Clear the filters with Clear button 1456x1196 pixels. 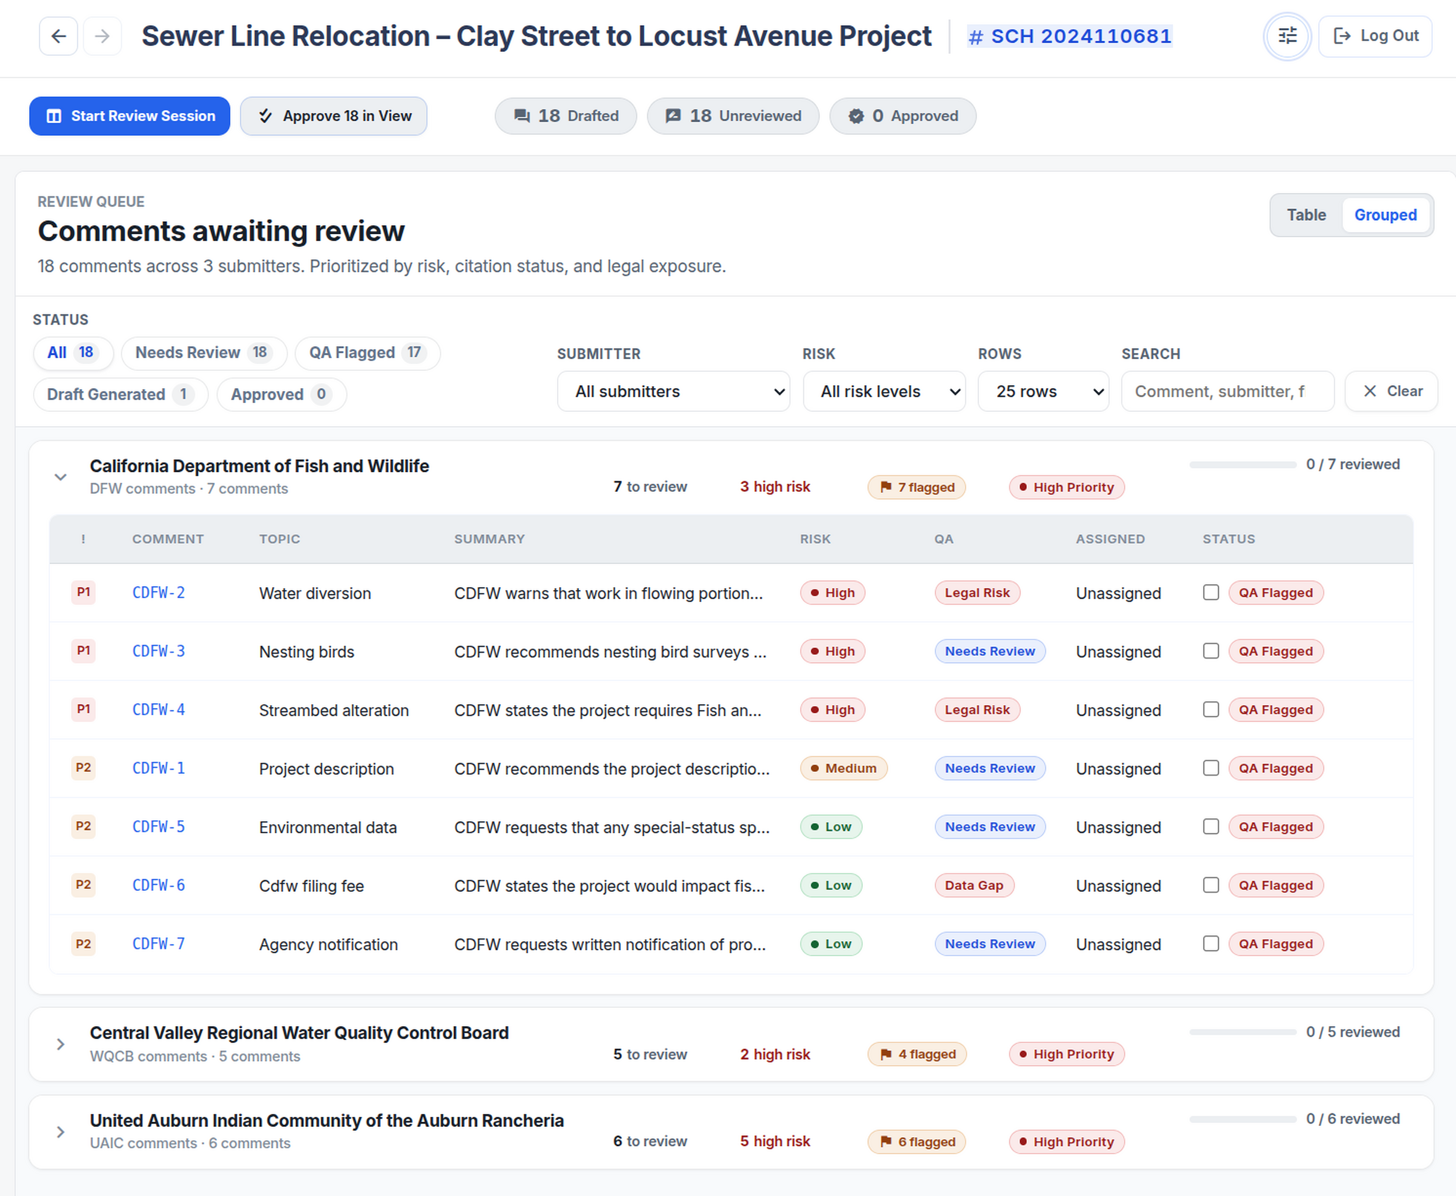click(x=1391, y=391)
